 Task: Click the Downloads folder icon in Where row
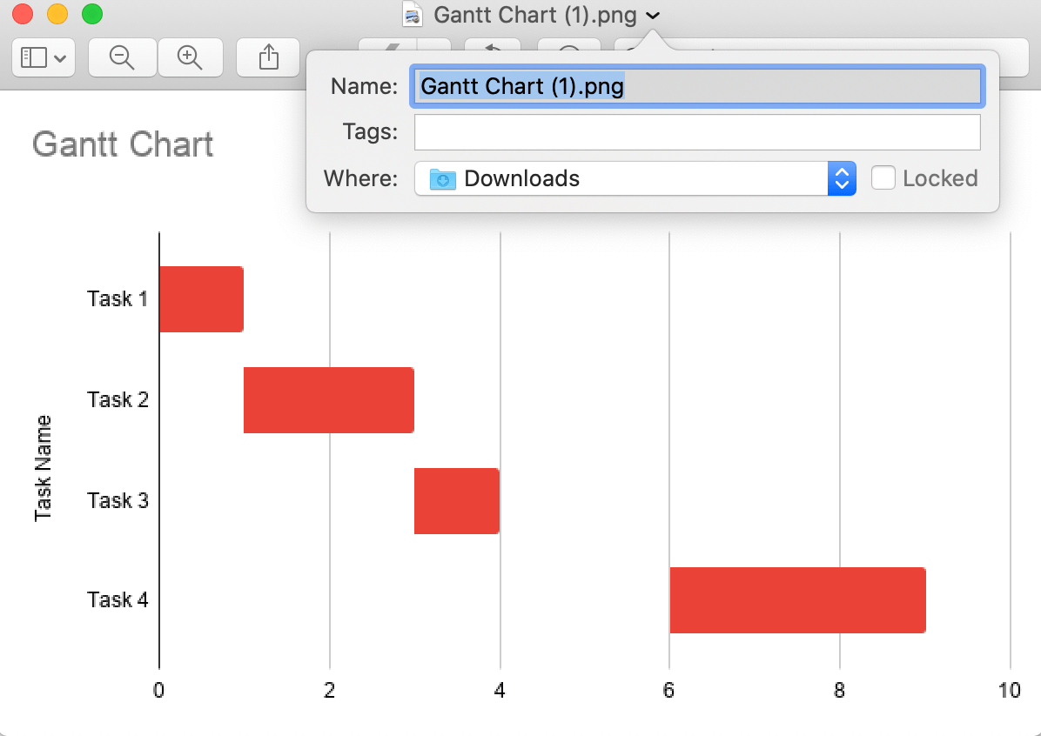pos(442,178)
